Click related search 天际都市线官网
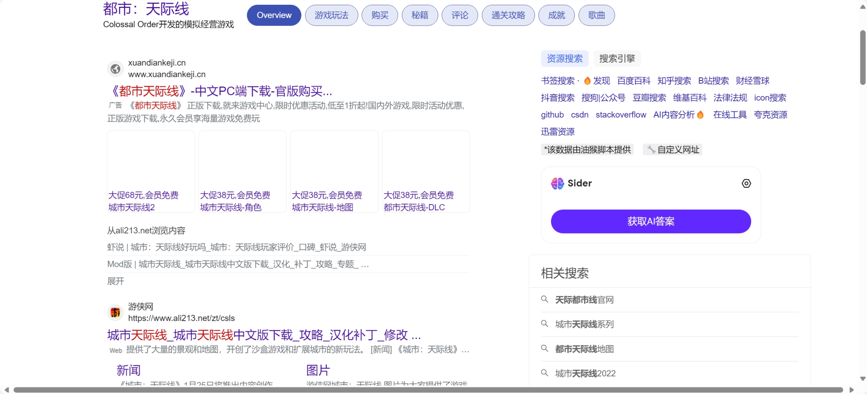This screenshot has height=394, width=867. point(584,300)
